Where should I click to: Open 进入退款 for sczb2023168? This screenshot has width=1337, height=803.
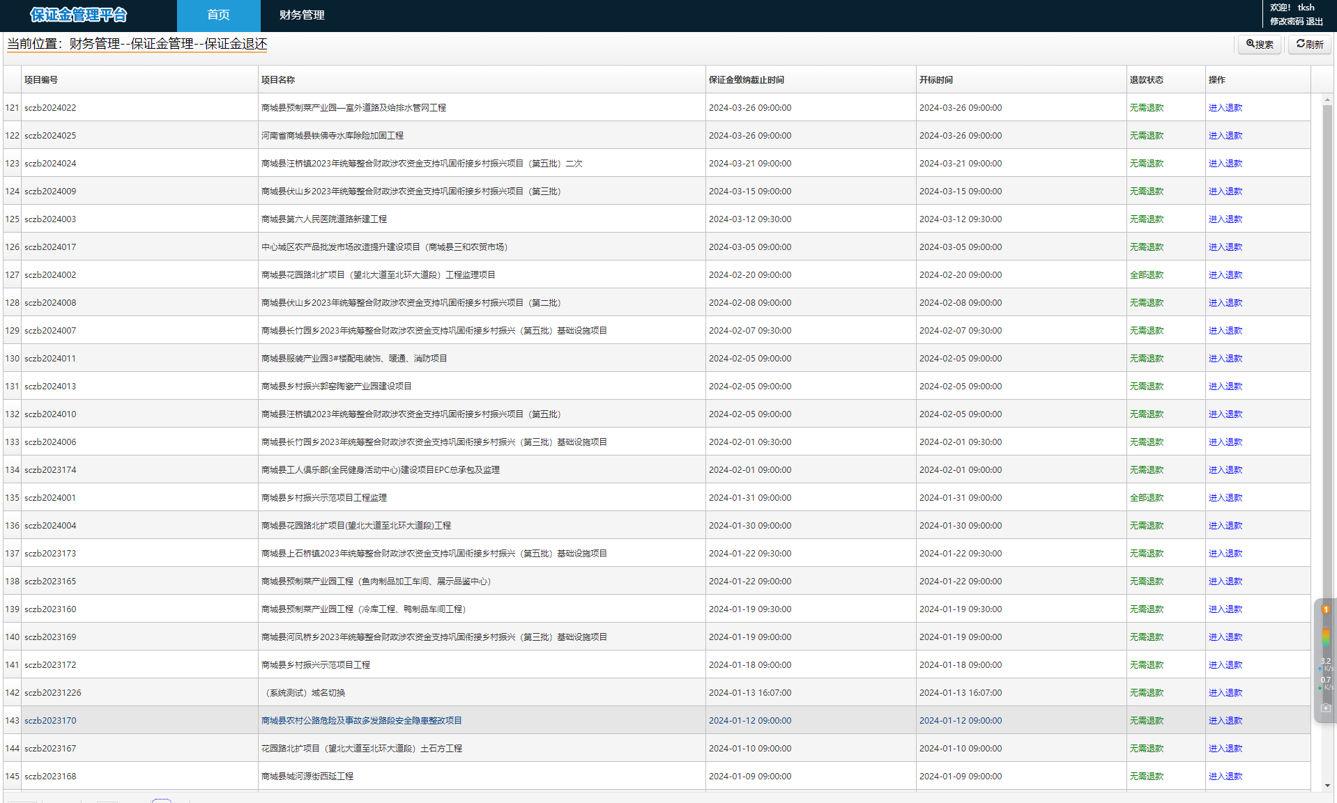tap(1225, 777)
